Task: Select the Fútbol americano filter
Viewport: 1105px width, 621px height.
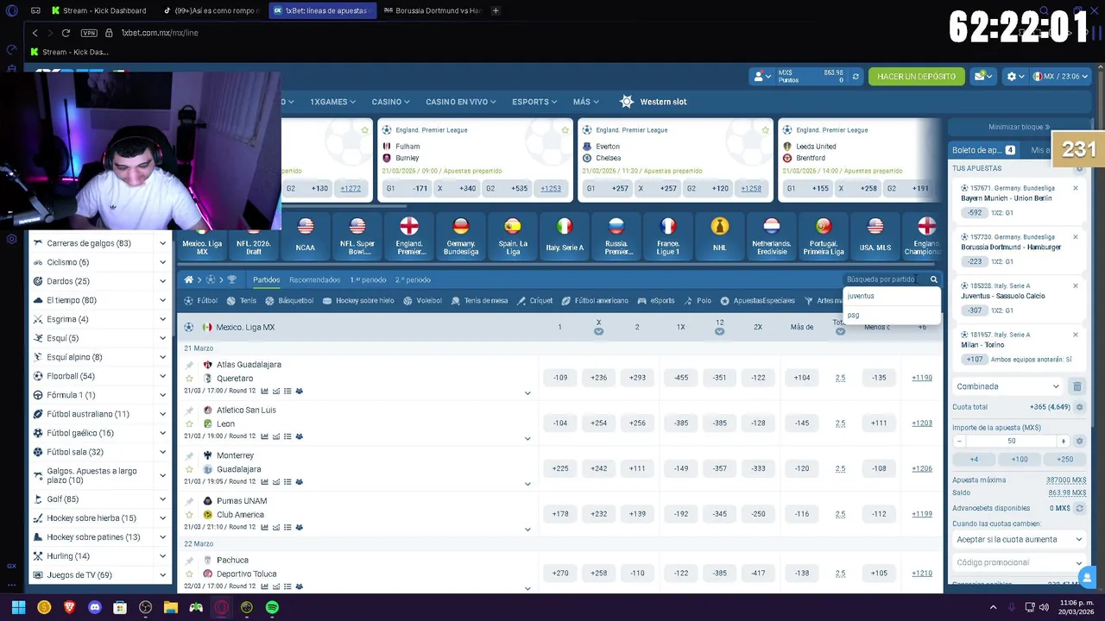Action: point(595,301)
